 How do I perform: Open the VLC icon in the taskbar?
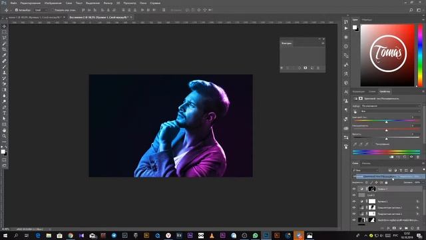point(212,235)
